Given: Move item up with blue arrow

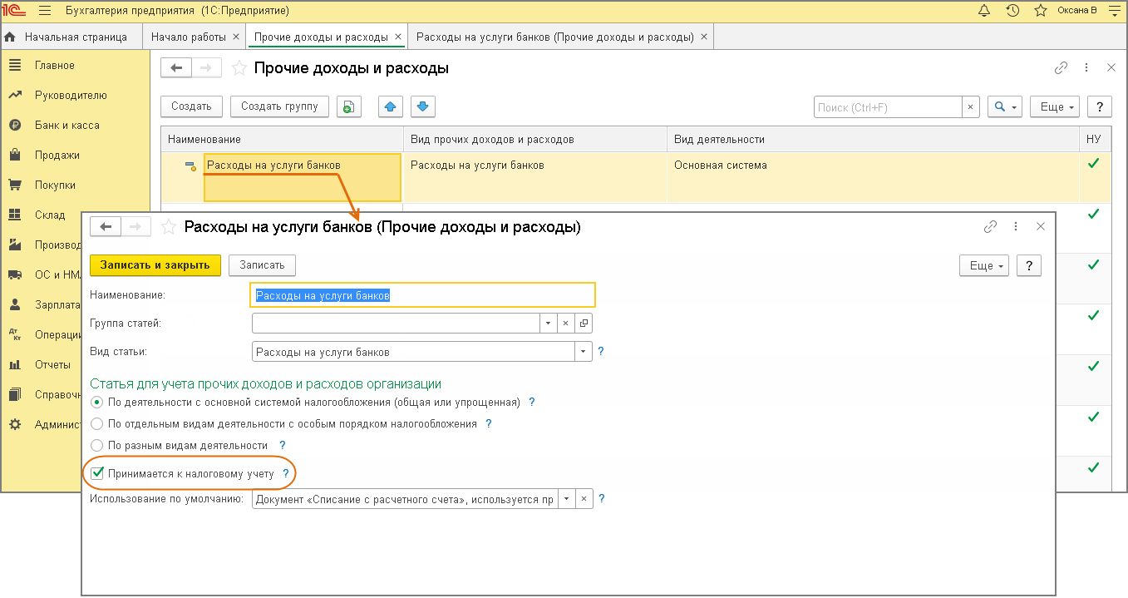Looking at the screenshot, I should (392, 106).
